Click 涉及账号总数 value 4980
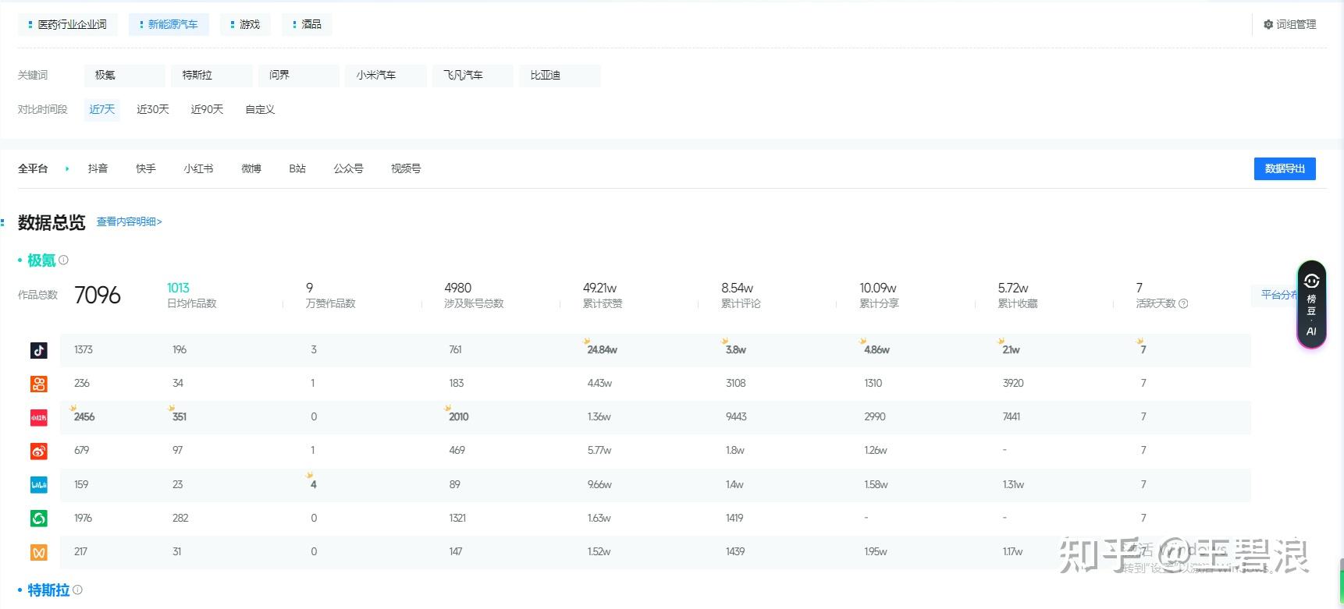The width and height of the screenshot is (1344, 609). (458, 288)
